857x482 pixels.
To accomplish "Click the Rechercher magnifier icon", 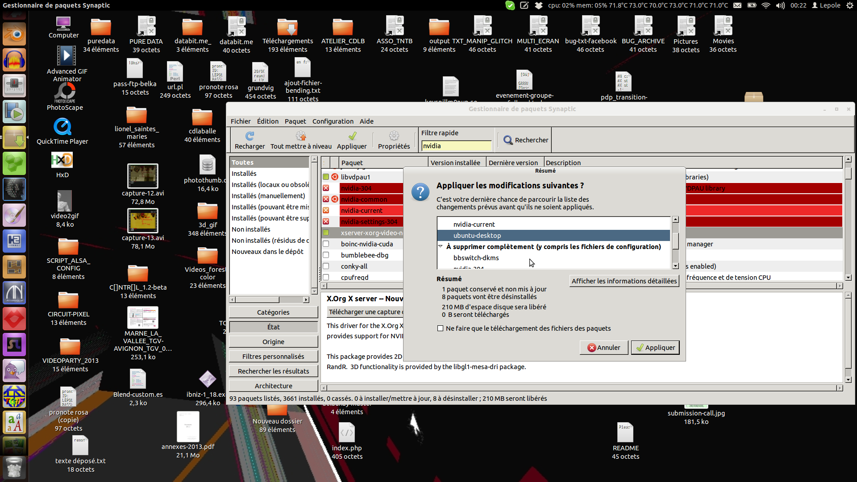I will point(508,140).
